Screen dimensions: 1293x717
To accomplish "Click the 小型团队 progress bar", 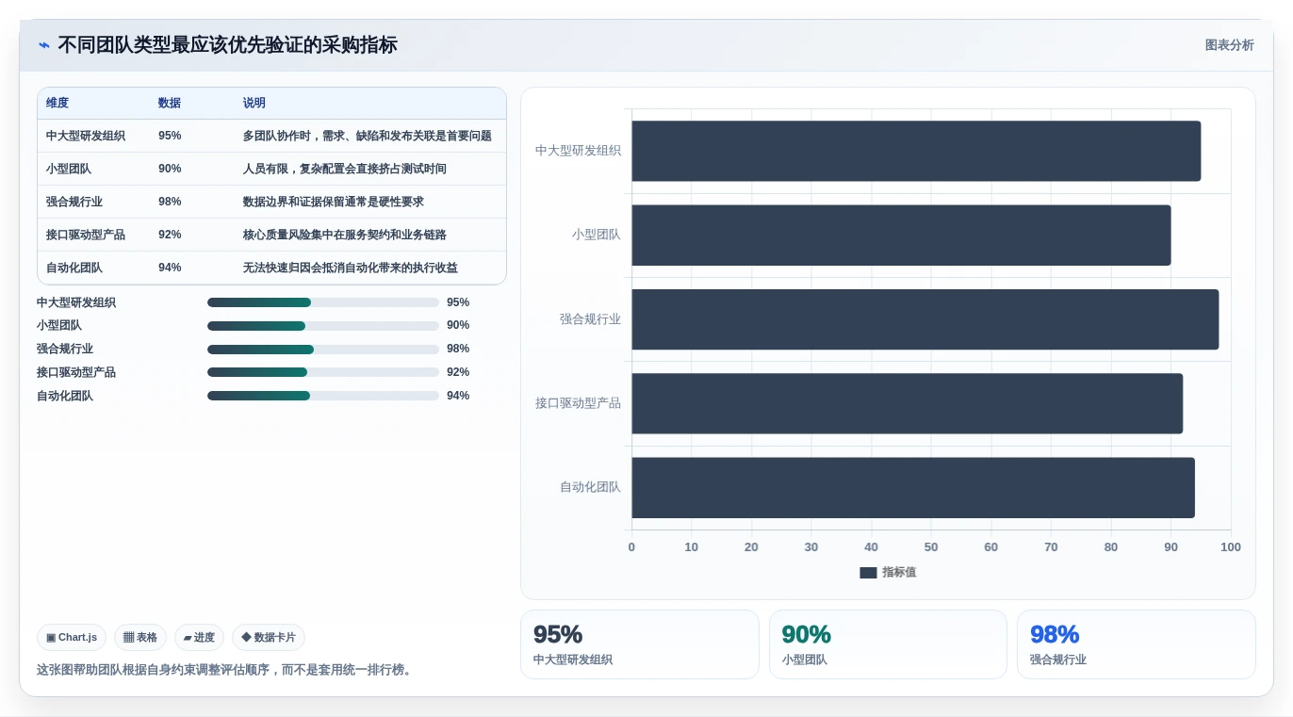I will tap(323, 326).
